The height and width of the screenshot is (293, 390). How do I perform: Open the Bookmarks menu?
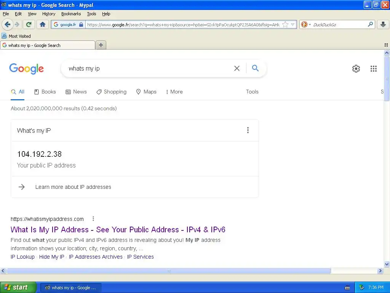(71, 14)
